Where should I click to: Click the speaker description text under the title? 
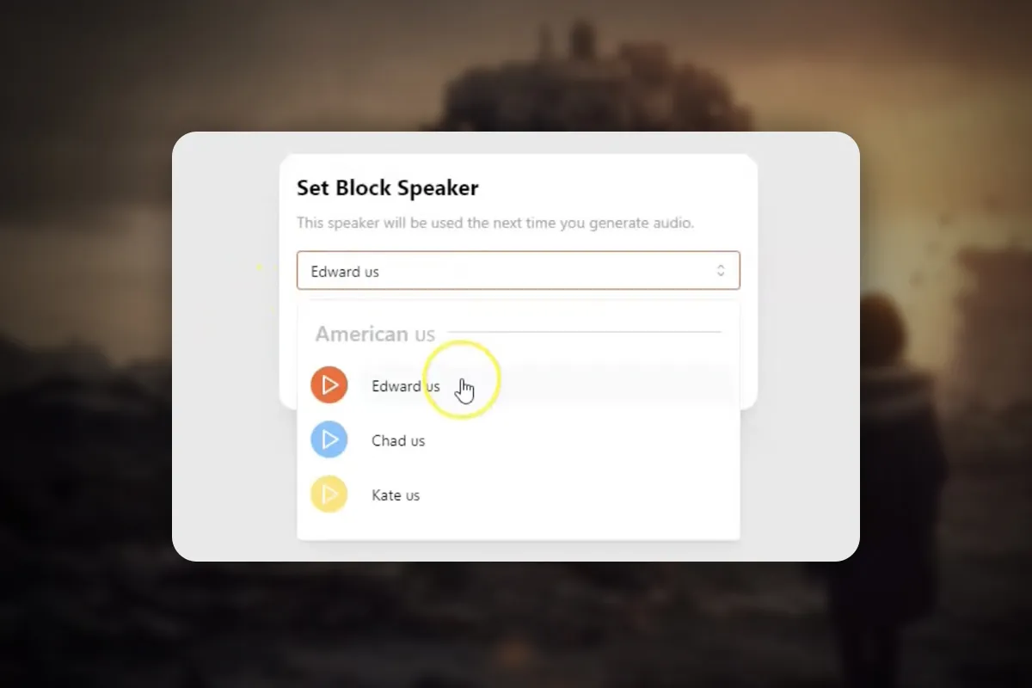pyautogui.click(x=495, y=223)
